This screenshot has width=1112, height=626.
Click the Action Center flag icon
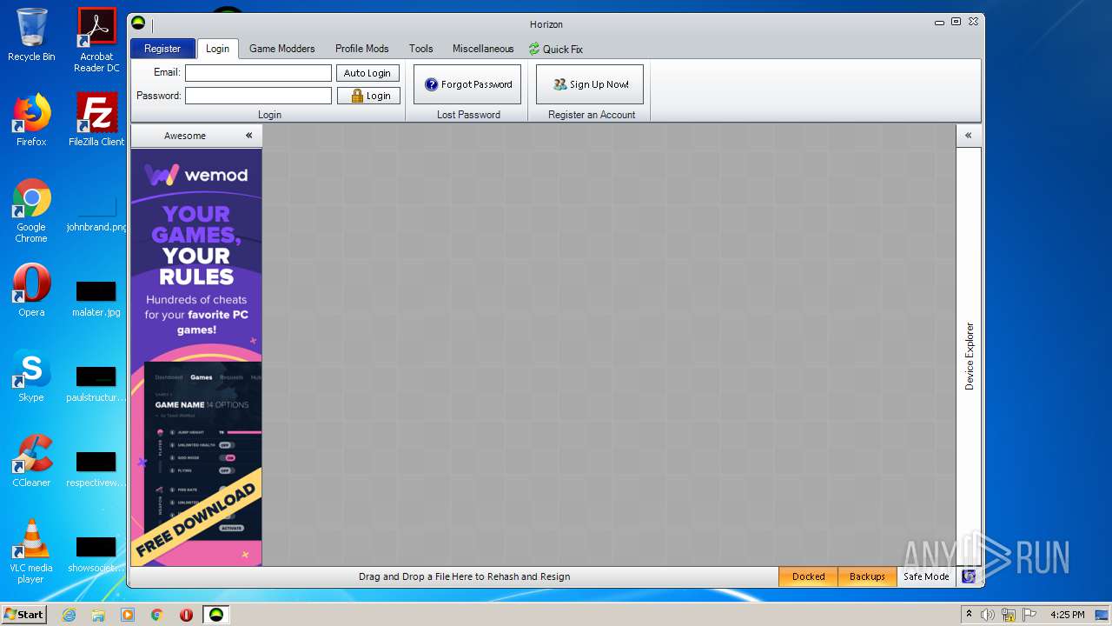pos(1029,615)
